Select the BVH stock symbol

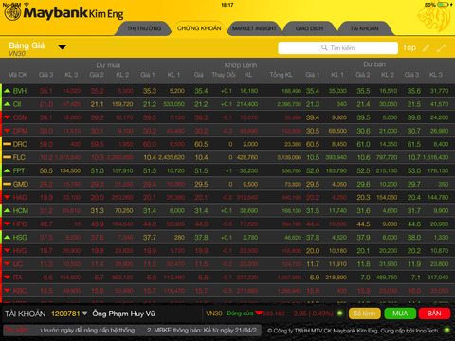coord(20,91)
